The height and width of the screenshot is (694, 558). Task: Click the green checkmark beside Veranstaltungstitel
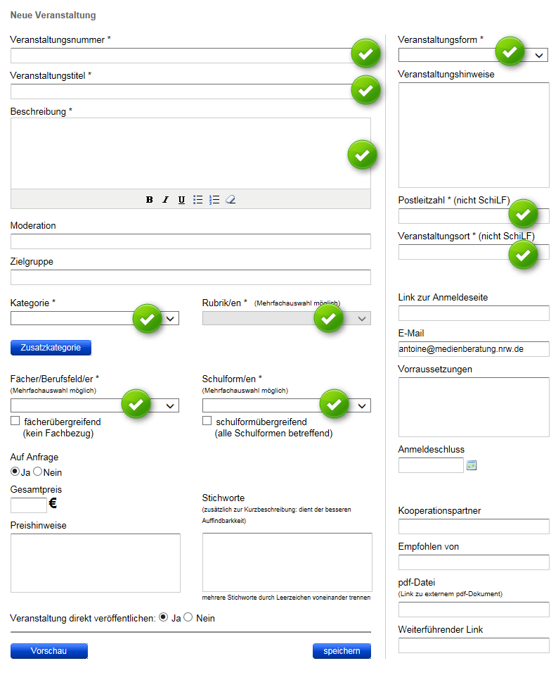point(365,90)
